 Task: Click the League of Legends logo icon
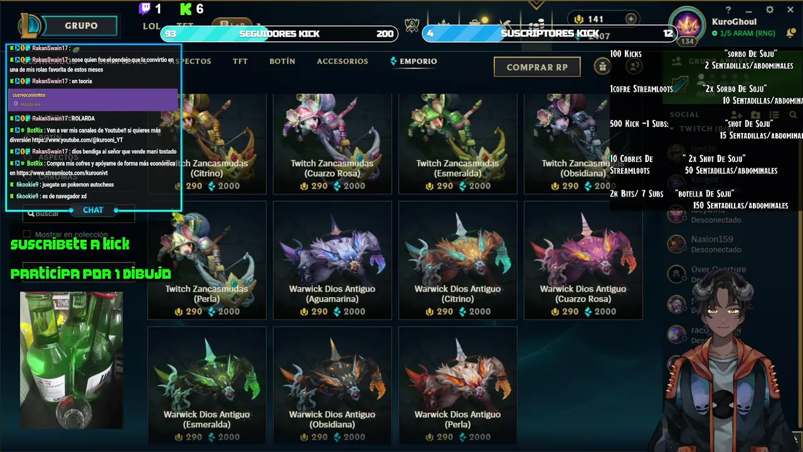tap(29, 26)
